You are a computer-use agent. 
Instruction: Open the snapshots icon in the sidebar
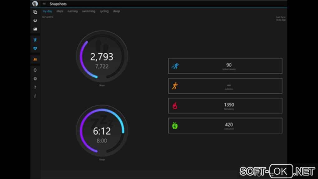pos(35,12)
